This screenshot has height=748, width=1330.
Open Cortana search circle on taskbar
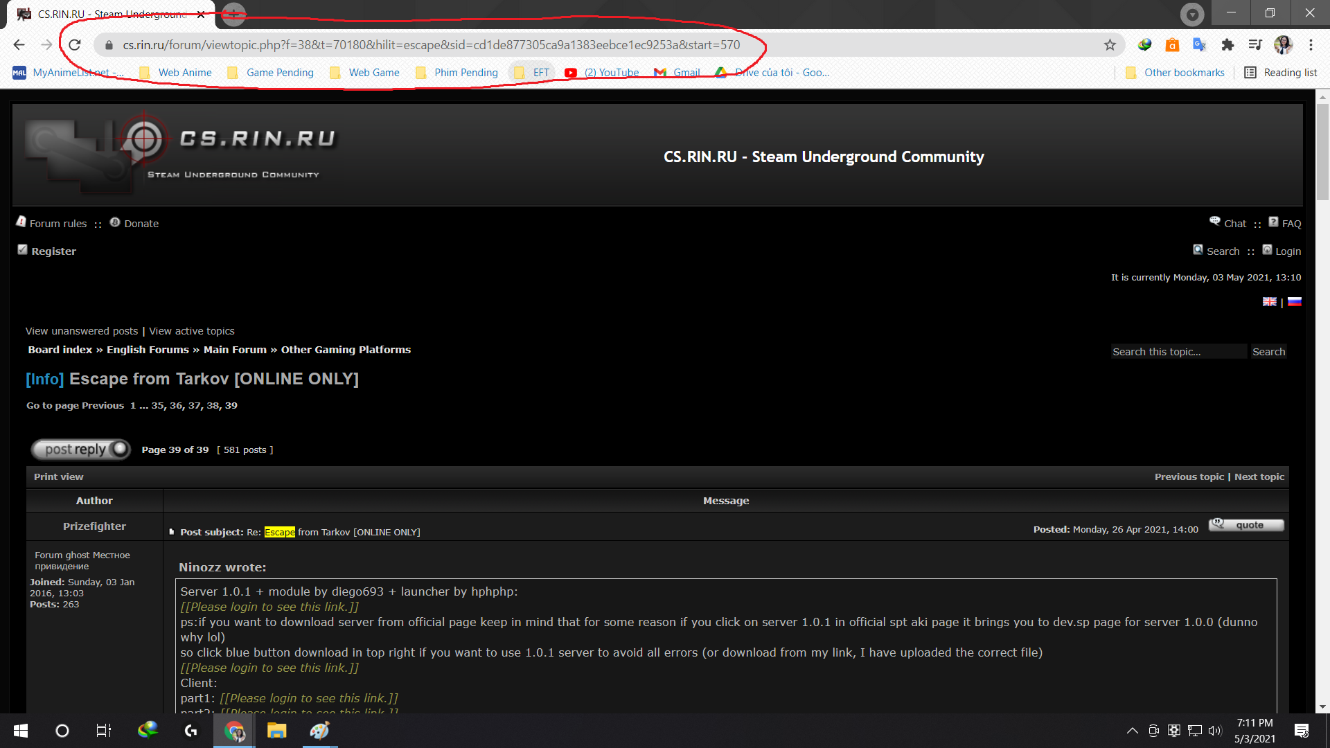click(x=62, y=731)
